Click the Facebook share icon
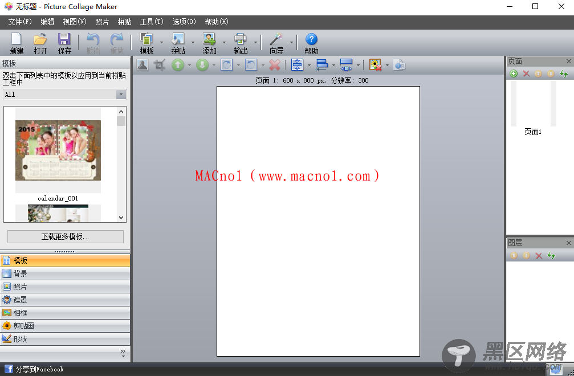The width and height of the screenshot is (574, 376). (x=9, y=369)
